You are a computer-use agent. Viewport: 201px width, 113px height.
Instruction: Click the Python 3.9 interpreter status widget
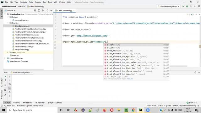point(184,105)
